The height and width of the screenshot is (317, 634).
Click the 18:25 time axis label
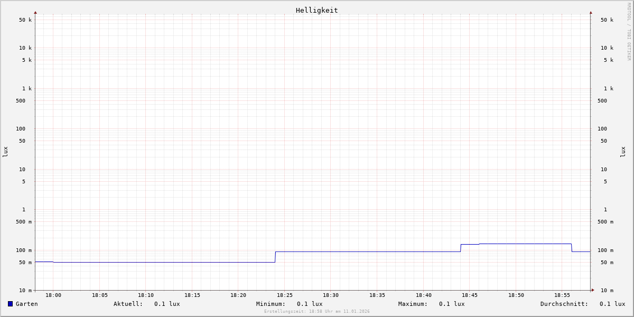pos(285,295)
